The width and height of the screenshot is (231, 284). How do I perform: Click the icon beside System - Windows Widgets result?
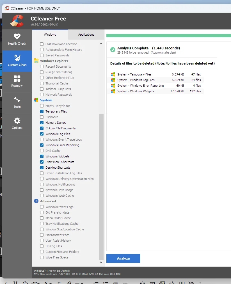point(113,91)
